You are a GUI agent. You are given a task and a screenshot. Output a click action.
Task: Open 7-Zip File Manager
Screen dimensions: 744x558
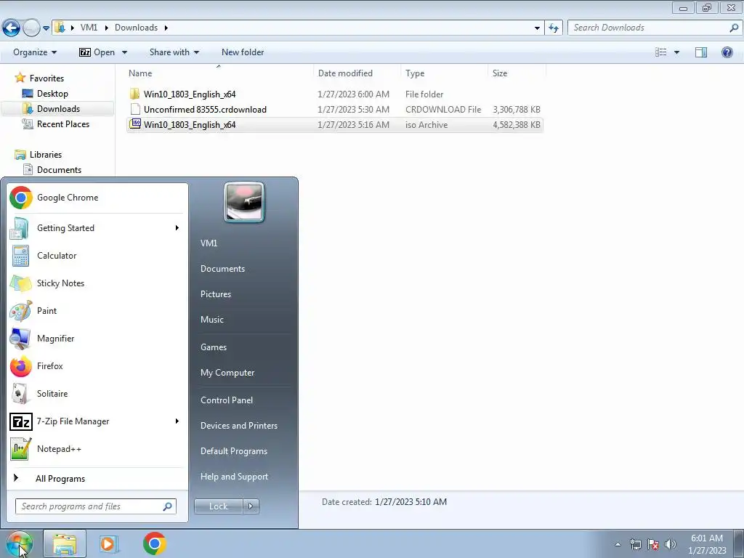[x=97, y=421]
